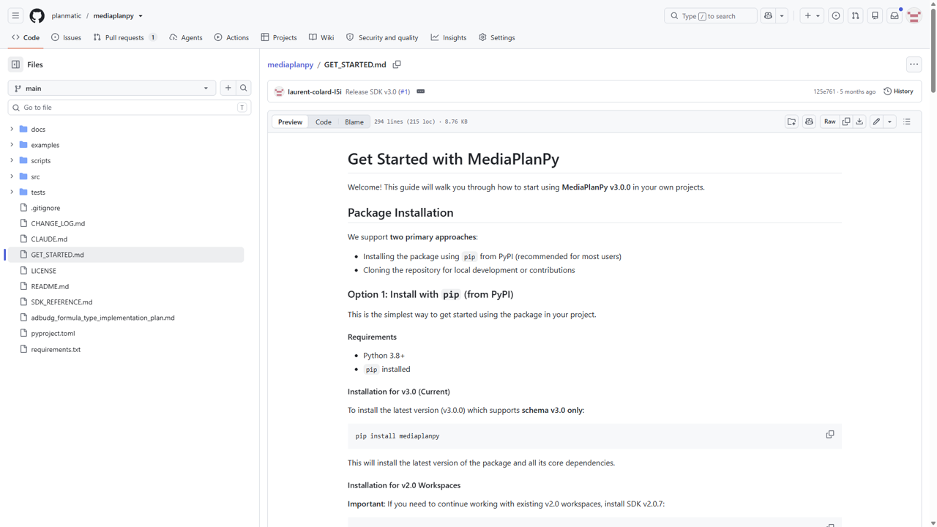Viewport: 937px width, 527px height.
Task: Click the Go to file input
Action: point(130,108)
